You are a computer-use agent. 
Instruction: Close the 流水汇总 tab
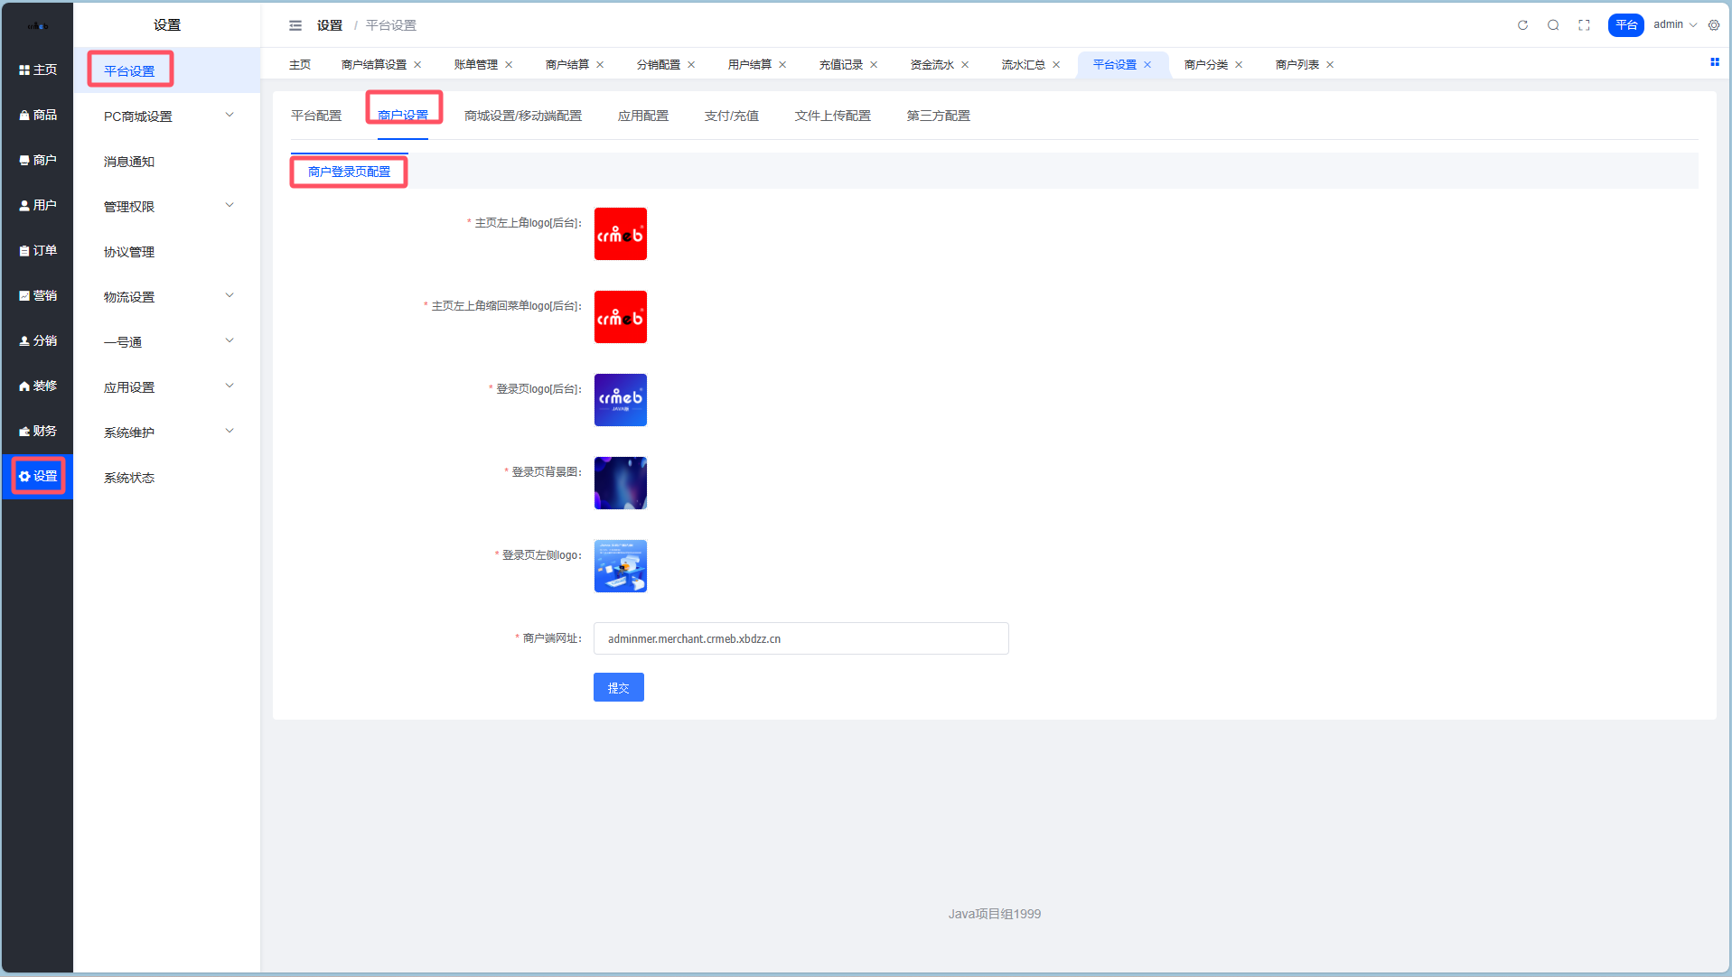tap(1056, 65)
